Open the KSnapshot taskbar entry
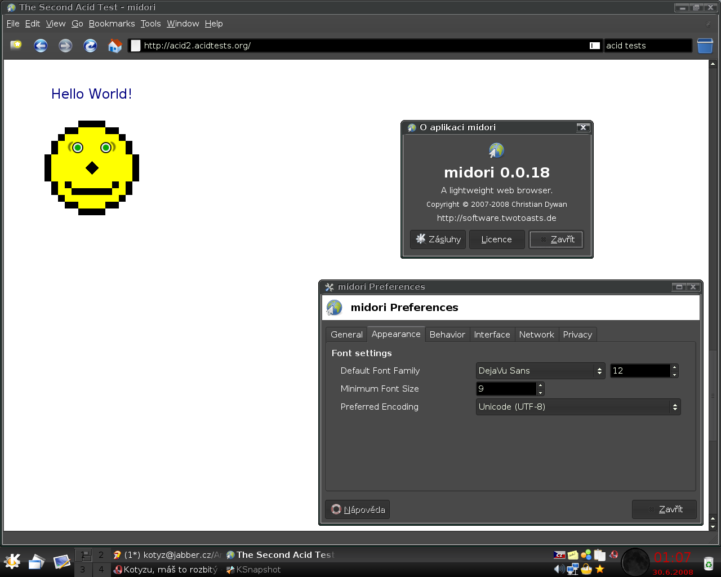The width and height of the screenshot is (721, 577). pos(280,570)
